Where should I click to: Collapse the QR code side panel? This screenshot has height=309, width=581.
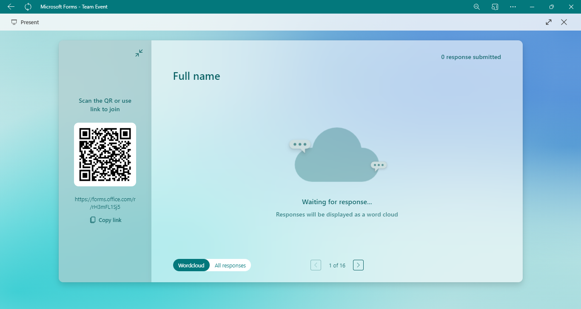139,53
